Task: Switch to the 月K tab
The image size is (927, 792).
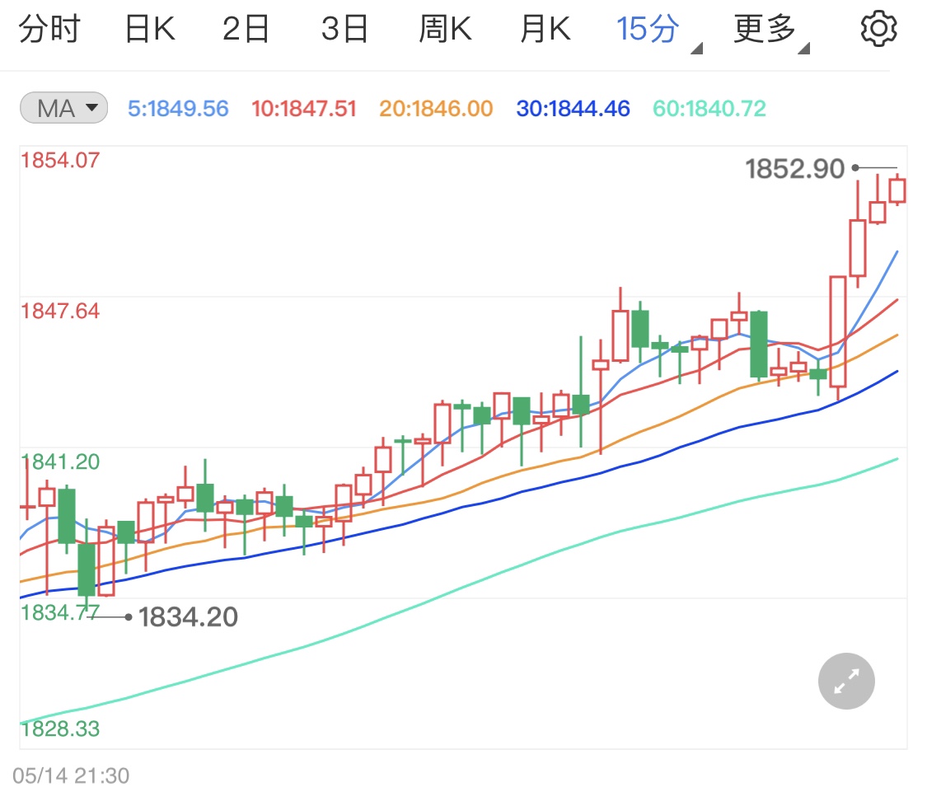Action: pyautogui.click(x=545, y=29)
